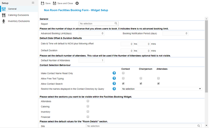The width and height of the screenshot is (209, 128).
Task: Enable Make Contact Name Read Only checkbox
Action: pyautogui.click(x=123, y=73)
